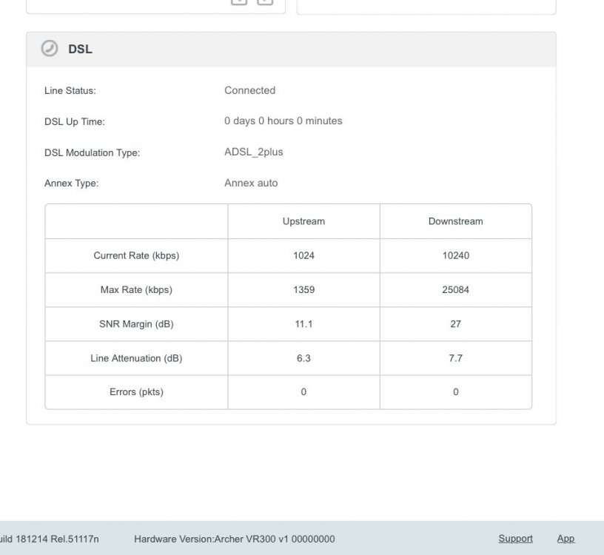The height and width of the screenshot is (555, 604).
Task: Click the Downstream column header
Action: 455,221
